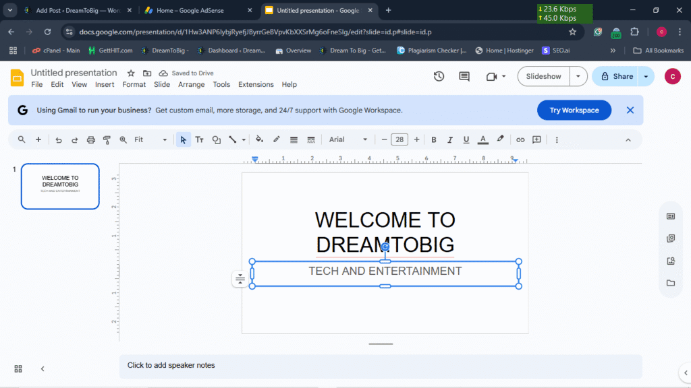
Task: Open the Arrange menu
Action: click(x=191, y=84)
